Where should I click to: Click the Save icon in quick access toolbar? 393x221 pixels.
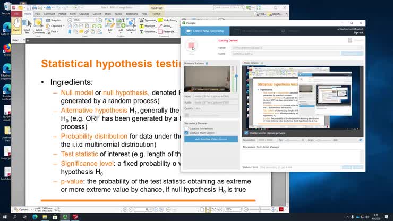pyautogui.click(x=29, y=8)
